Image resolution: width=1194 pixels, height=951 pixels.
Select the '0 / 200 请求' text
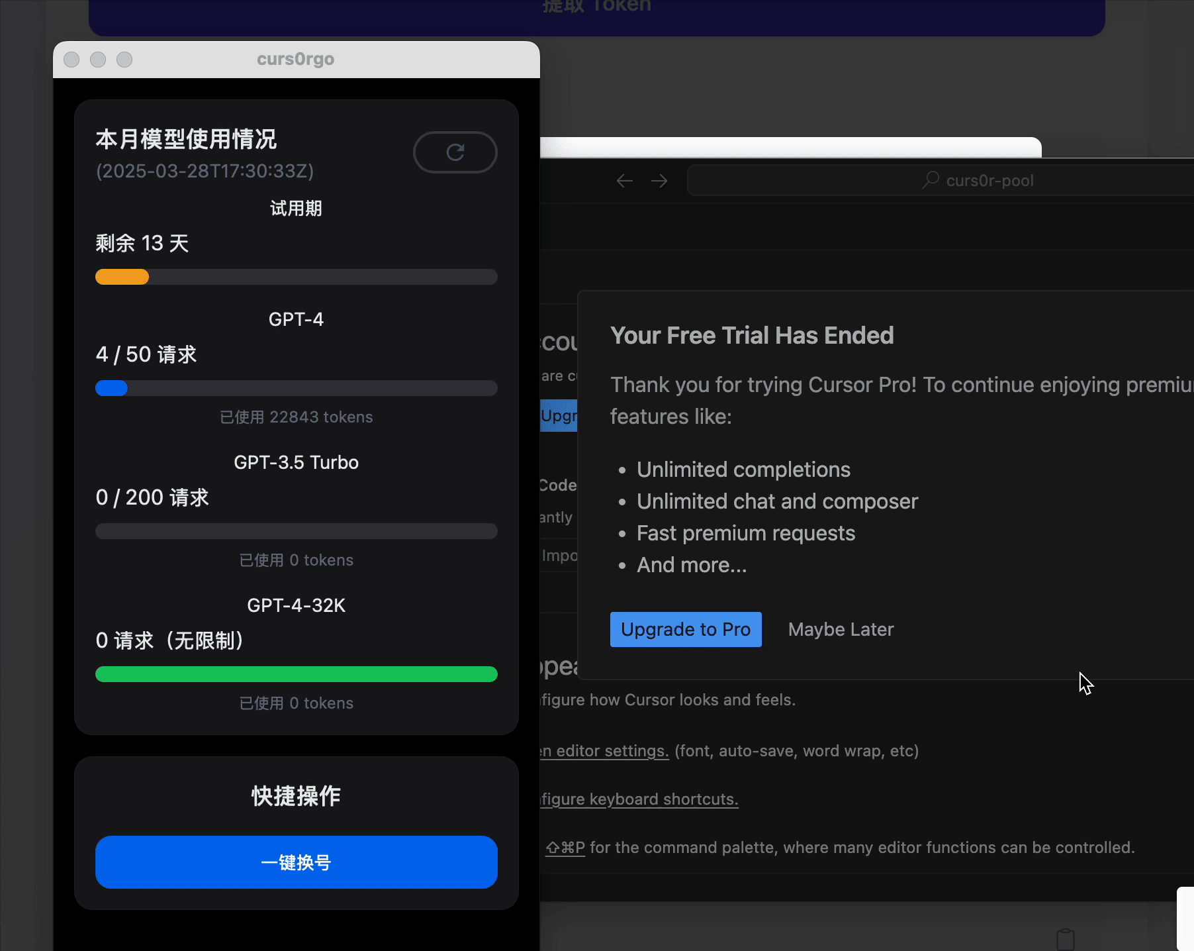tap(152, 497)
